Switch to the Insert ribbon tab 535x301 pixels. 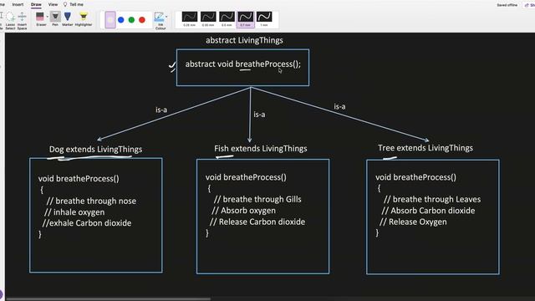pos(18,4)
